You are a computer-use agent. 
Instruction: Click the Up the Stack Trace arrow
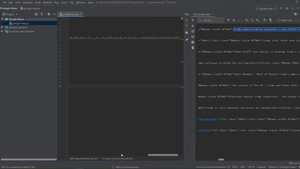[x=193, y=20]
